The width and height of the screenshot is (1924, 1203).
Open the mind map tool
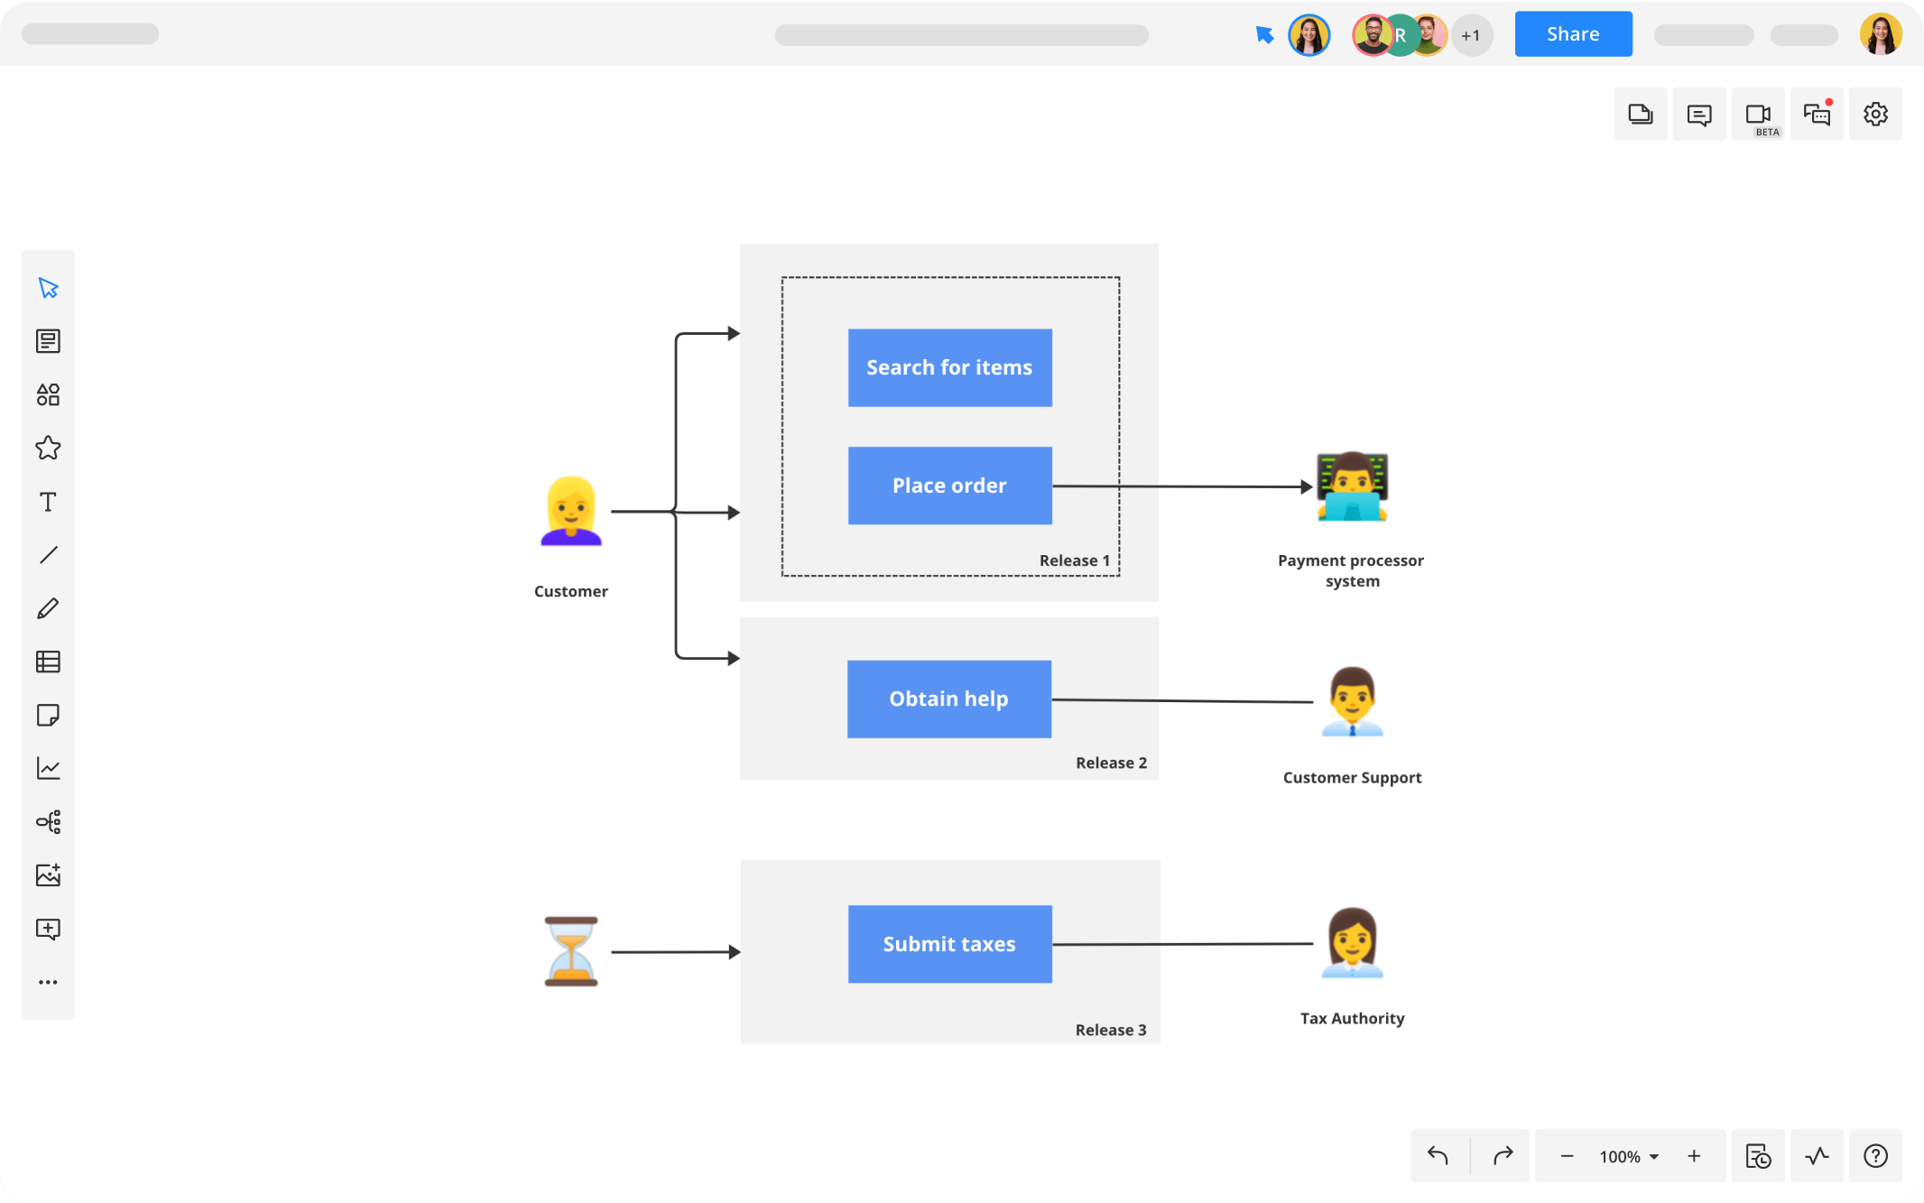48,821
